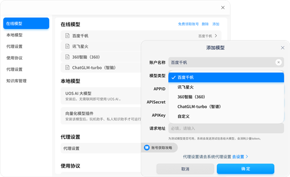
Task: Select the 360智脑（360）online model row
Action: click(101, 57)
